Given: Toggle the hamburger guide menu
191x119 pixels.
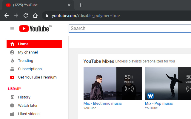Looking at the screenshot, I should click(12, 29).
